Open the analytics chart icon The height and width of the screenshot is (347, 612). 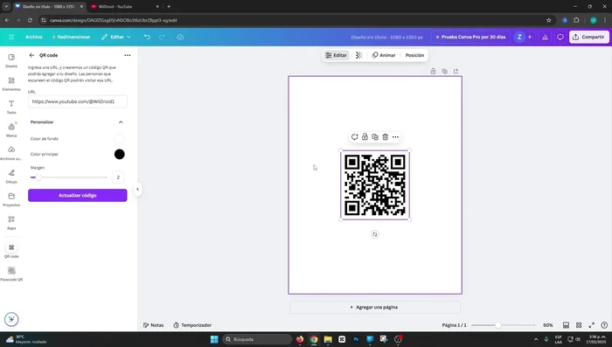tap(545, 37)
